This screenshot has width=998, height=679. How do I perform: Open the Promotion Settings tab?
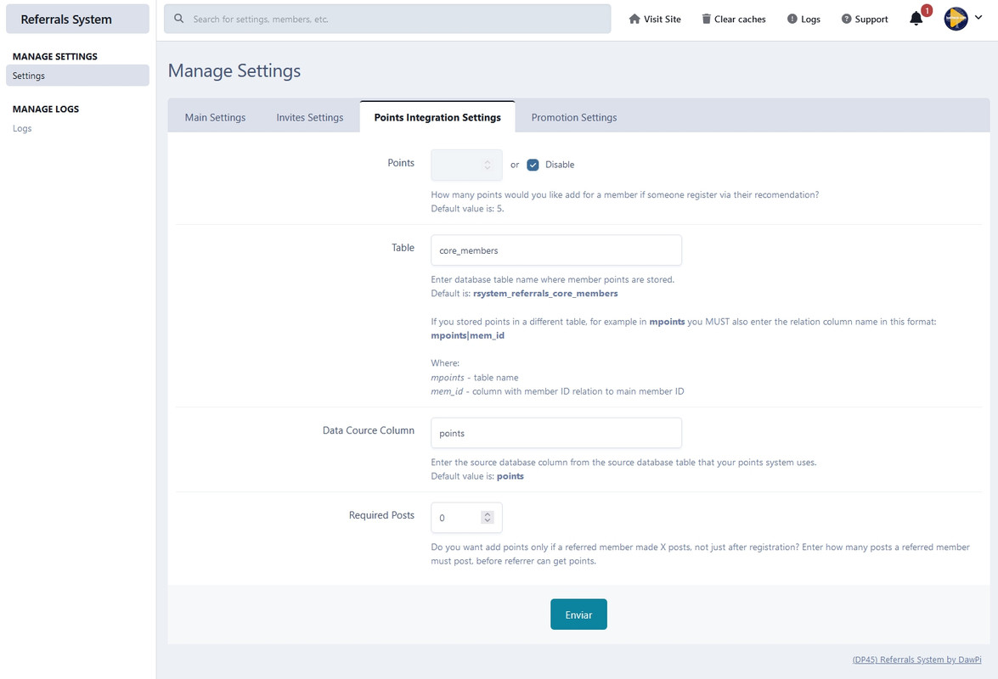pyautogui.click(x=574, y=117)
